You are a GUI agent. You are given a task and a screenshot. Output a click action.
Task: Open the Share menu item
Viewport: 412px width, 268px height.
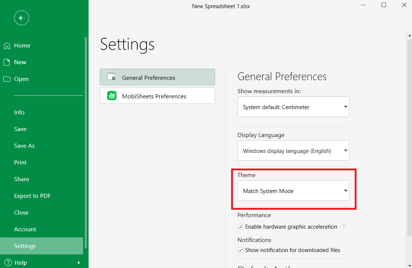click(x=22, y=179)
